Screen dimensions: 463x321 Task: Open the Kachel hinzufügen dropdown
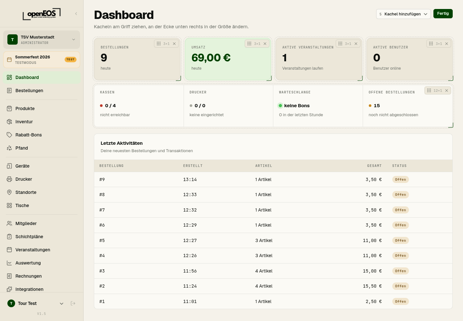pyautogui.click(x=403, y=14)
